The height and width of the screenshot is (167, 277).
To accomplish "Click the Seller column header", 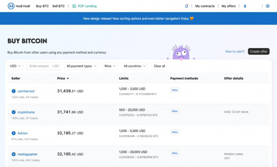I will point(16,78).
